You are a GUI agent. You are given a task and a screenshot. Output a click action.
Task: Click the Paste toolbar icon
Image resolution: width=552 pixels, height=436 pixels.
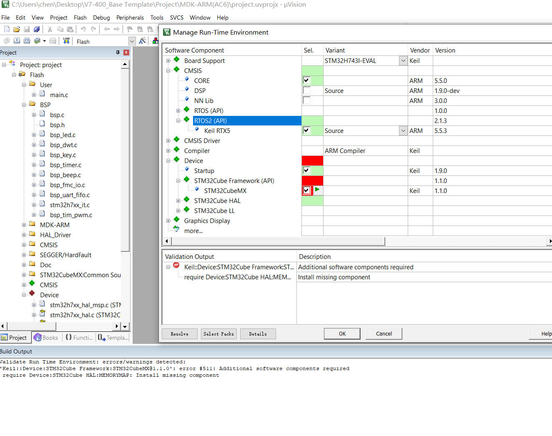click(x=70, y=29)
